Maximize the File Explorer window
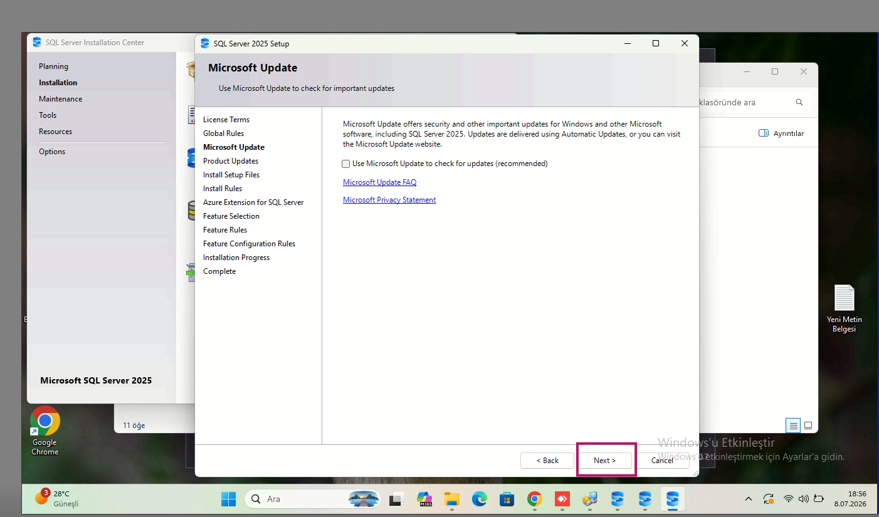Viewport: 879px width, 517px height. click(x=775, y=72)
